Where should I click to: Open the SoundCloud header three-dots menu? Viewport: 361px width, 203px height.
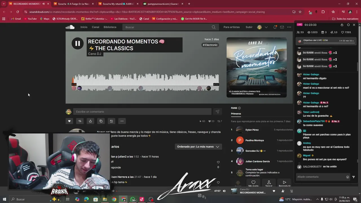point(289,27)
